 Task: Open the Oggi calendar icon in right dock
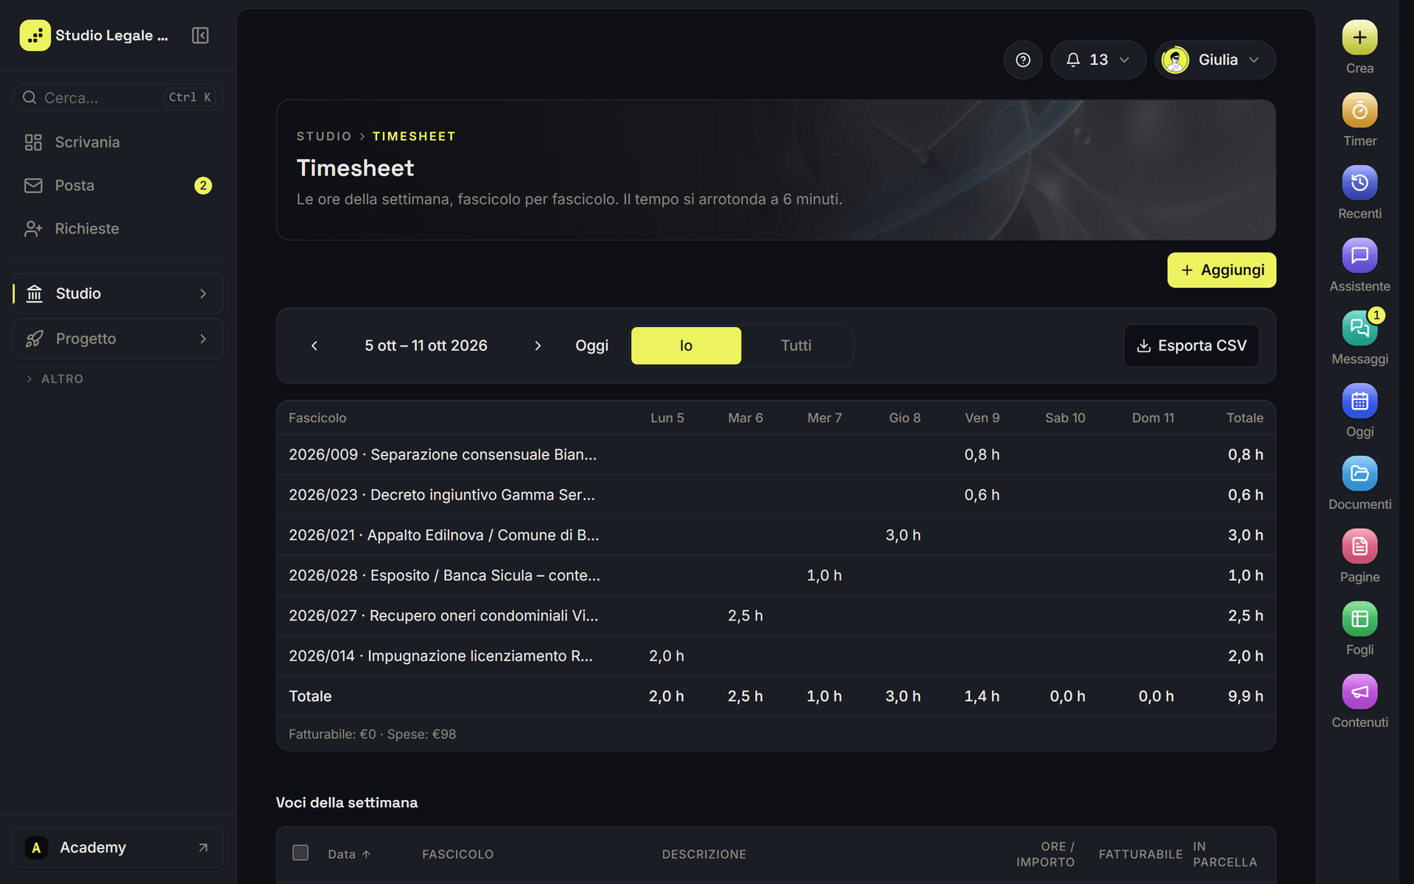pos(1360,401)
